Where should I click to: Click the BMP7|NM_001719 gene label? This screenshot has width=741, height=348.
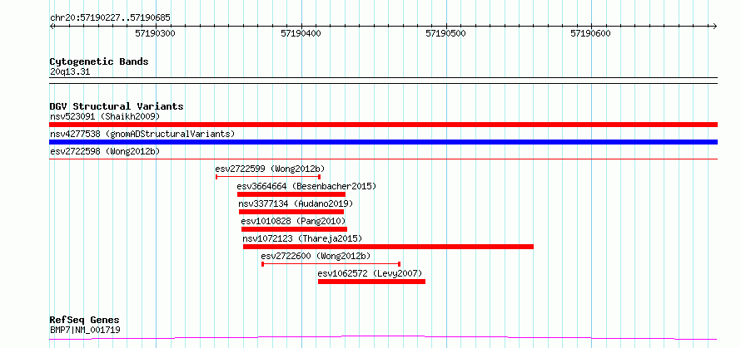click(x=85, y=330)
